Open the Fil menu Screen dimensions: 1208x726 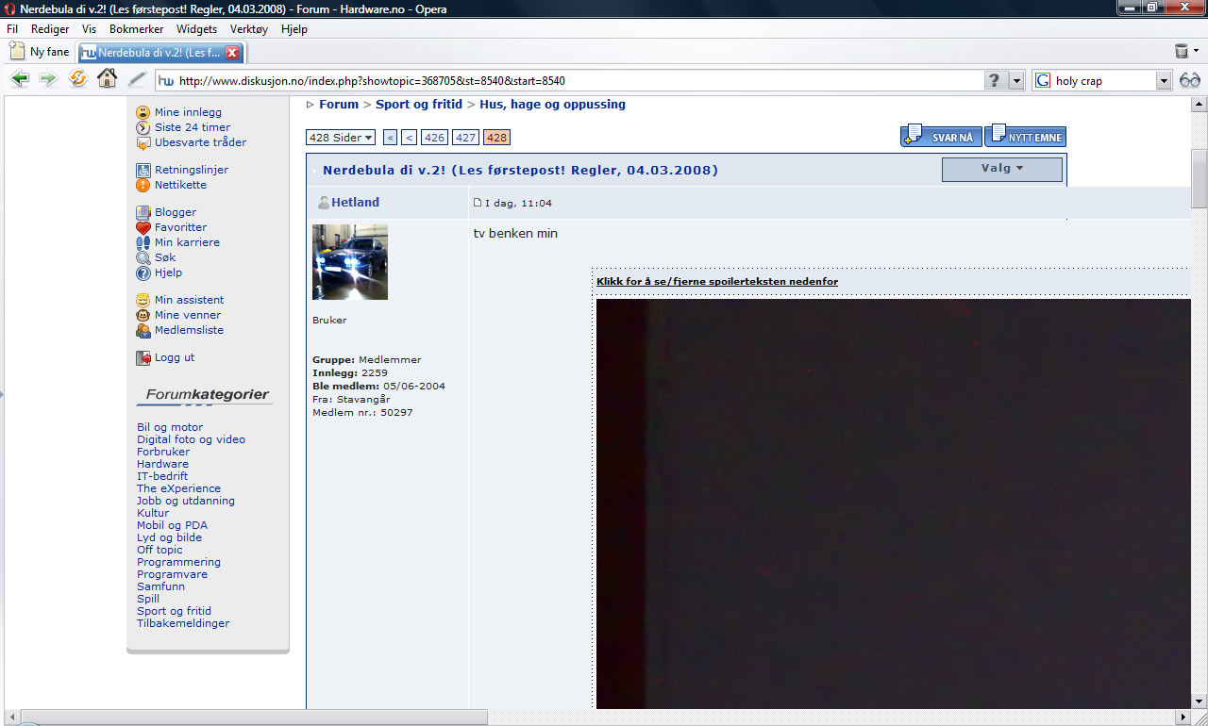(12, 29)
